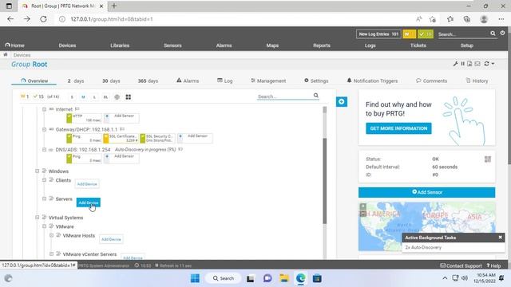
Task: Open the Devices main menu
Action: pos(67,45)
